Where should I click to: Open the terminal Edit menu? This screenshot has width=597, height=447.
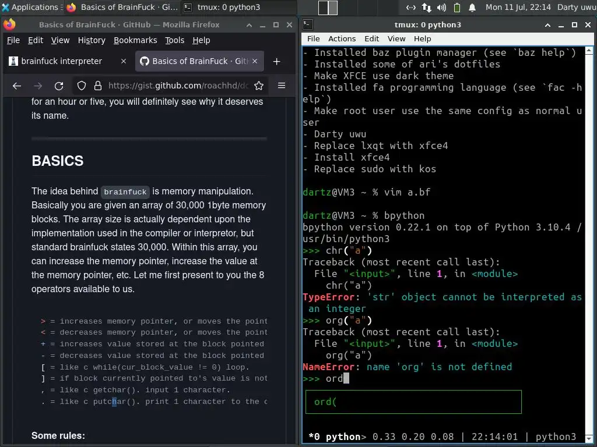point(371,39)
